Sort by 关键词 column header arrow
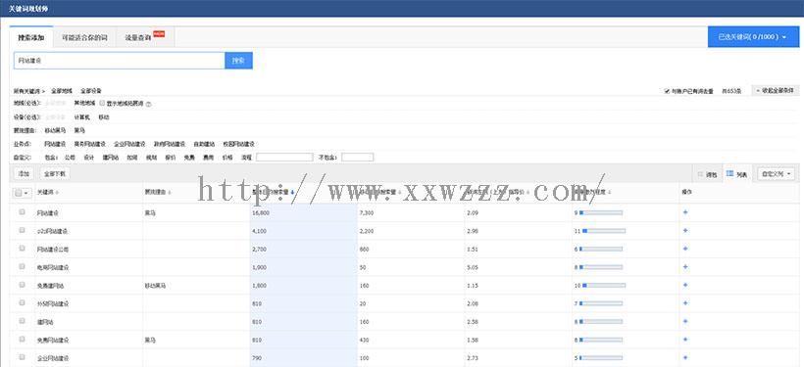Image resolution: width=804 pixels, height=367 pixels. (57, 193)
